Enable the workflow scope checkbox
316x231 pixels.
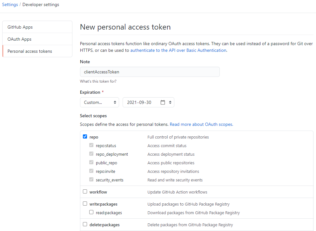85,192
